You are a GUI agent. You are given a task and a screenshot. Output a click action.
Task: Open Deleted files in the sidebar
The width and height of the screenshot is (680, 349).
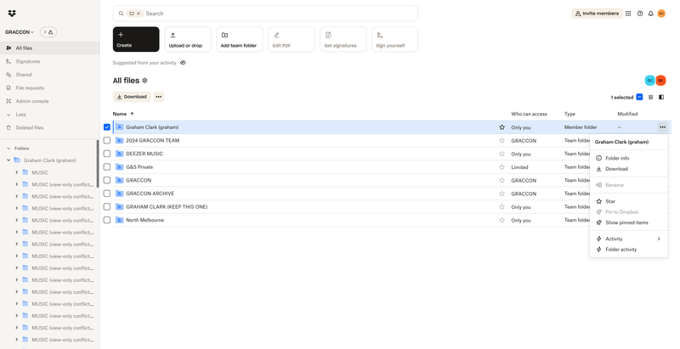29,127
